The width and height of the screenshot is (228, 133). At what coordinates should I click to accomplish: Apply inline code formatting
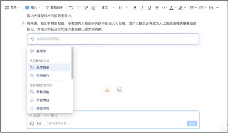point(164,7)
